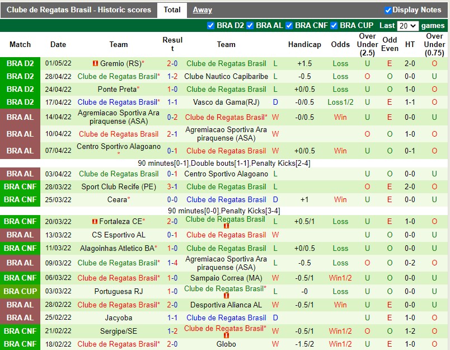Open Alagoinhas Atletico BA team link
Viewport: 450px width, 350px height.
[x=117, y=248]
